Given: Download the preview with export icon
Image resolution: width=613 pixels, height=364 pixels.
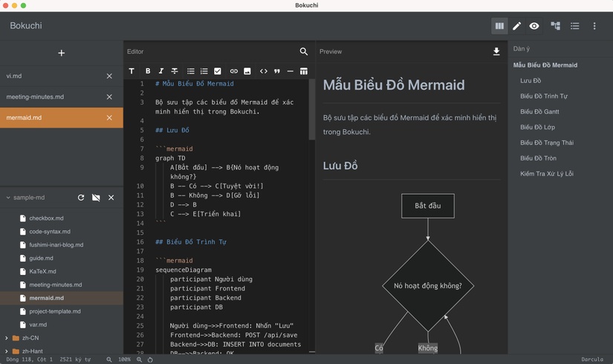Looking at the screenshot, I should (496, 51).
